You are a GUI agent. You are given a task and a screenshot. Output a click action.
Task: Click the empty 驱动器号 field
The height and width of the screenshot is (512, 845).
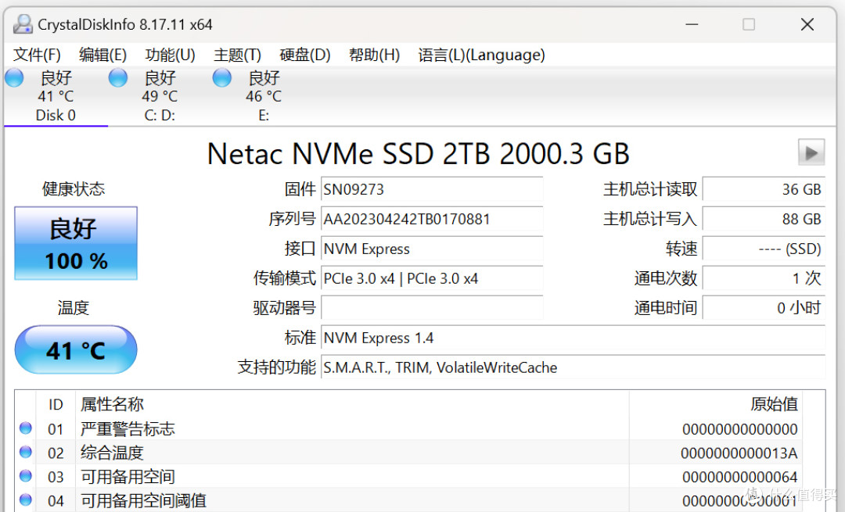[432, 308]
